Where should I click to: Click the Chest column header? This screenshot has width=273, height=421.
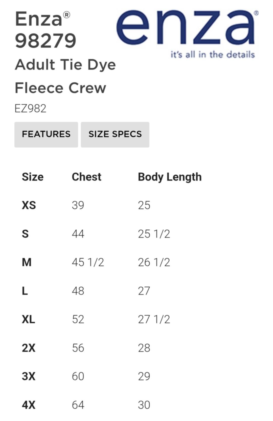86,177
